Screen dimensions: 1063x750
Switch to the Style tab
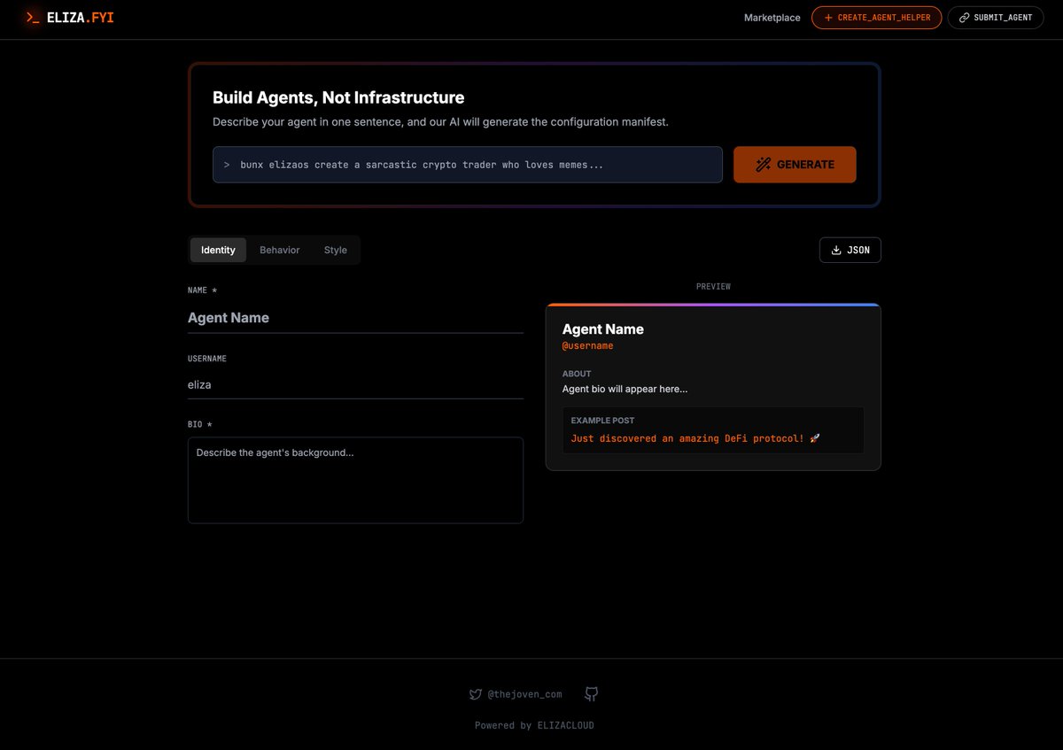point(336,251)
